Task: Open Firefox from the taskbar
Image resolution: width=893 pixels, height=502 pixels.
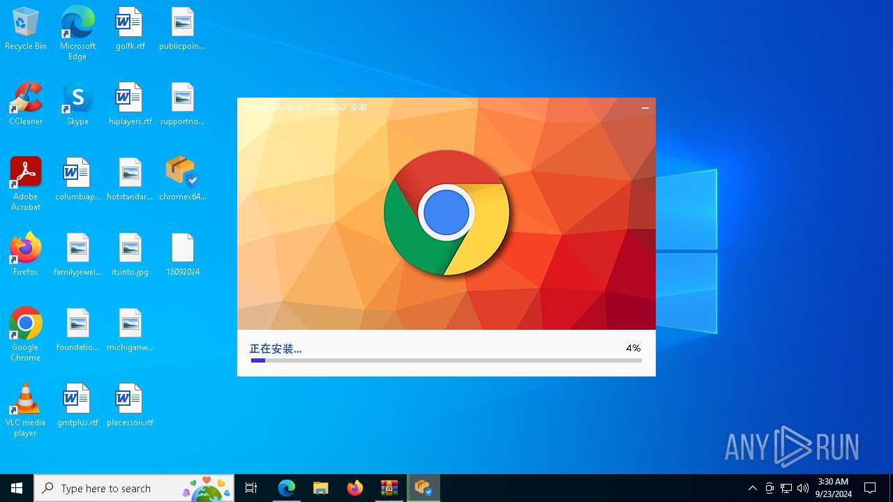Action: (x=355, y=488)
